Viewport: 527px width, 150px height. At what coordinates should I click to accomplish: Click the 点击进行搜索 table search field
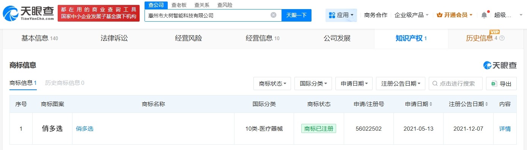pos(456,84)
